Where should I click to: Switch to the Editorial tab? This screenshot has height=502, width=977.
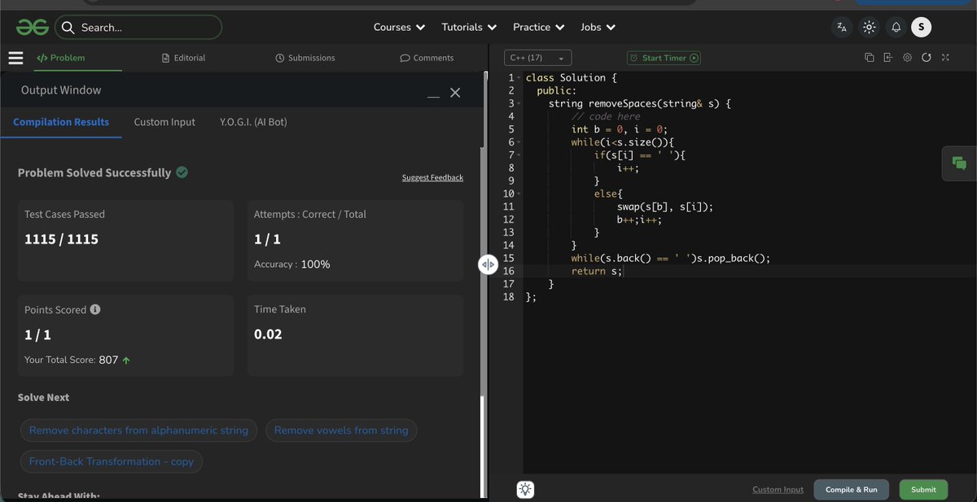(x=183, y=58)
